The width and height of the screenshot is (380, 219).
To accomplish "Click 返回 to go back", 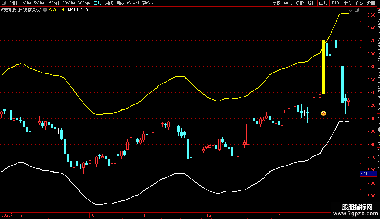I will 371,3.
